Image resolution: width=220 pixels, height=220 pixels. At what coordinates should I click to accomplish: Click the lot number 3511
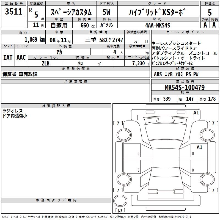click(13, 12)
